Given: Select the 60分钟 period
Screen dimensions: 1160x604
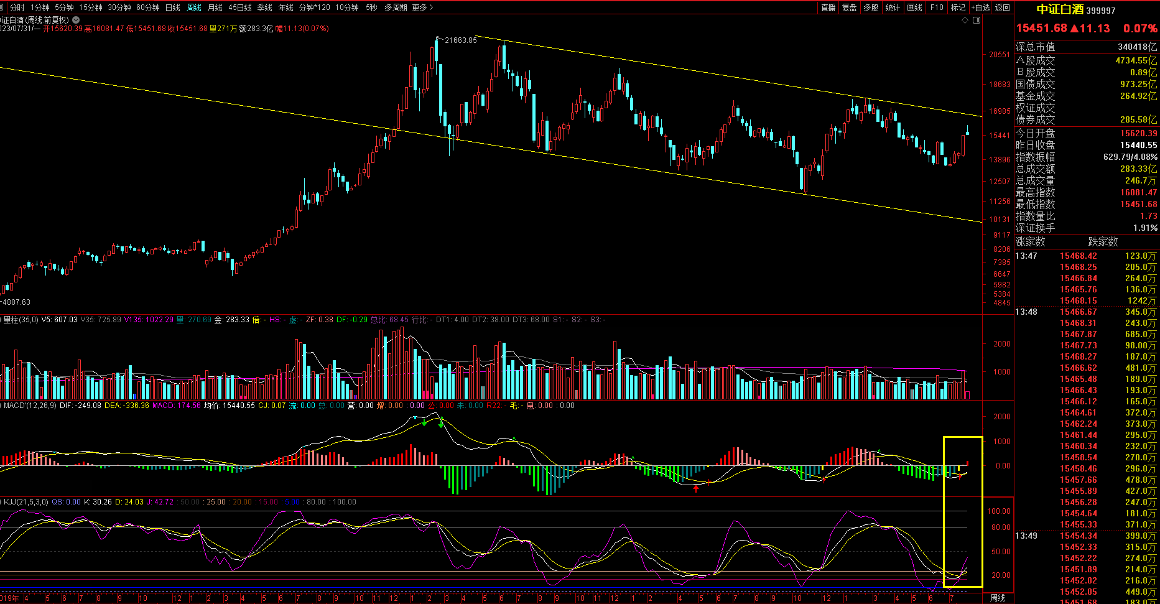Looking at the screenshot, I should click(x=148, y=7).
